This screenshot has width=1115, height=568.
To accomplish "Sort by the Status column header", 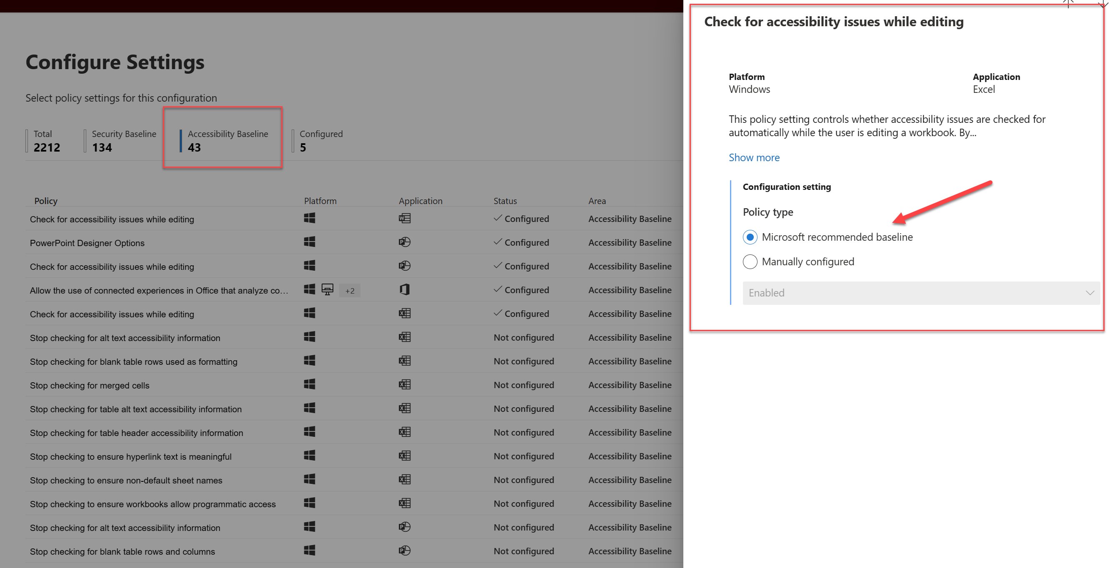I will point(505,201).
